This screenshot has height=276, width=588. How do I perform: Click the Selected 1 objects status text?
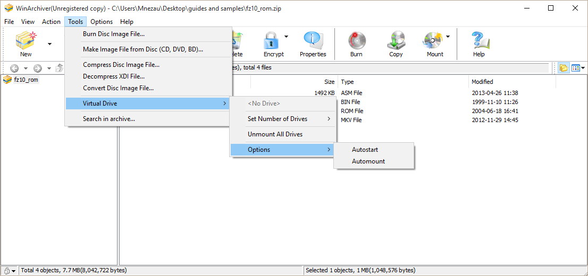click(x=360, y=270)
